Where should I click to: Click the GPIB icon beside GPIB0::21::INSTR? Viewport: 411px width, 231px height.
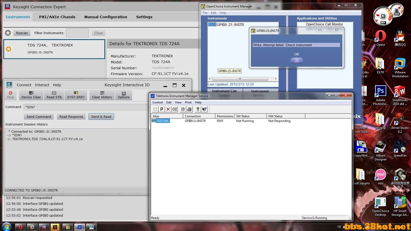click(x=212, y=25)
